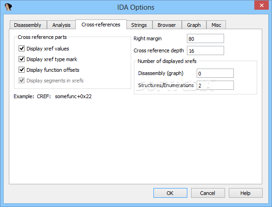Select the Cross-references tab
The image size is (272, 207).
101,25
